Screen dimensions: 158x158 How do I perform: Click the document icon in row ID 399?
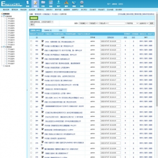point(42,54)
